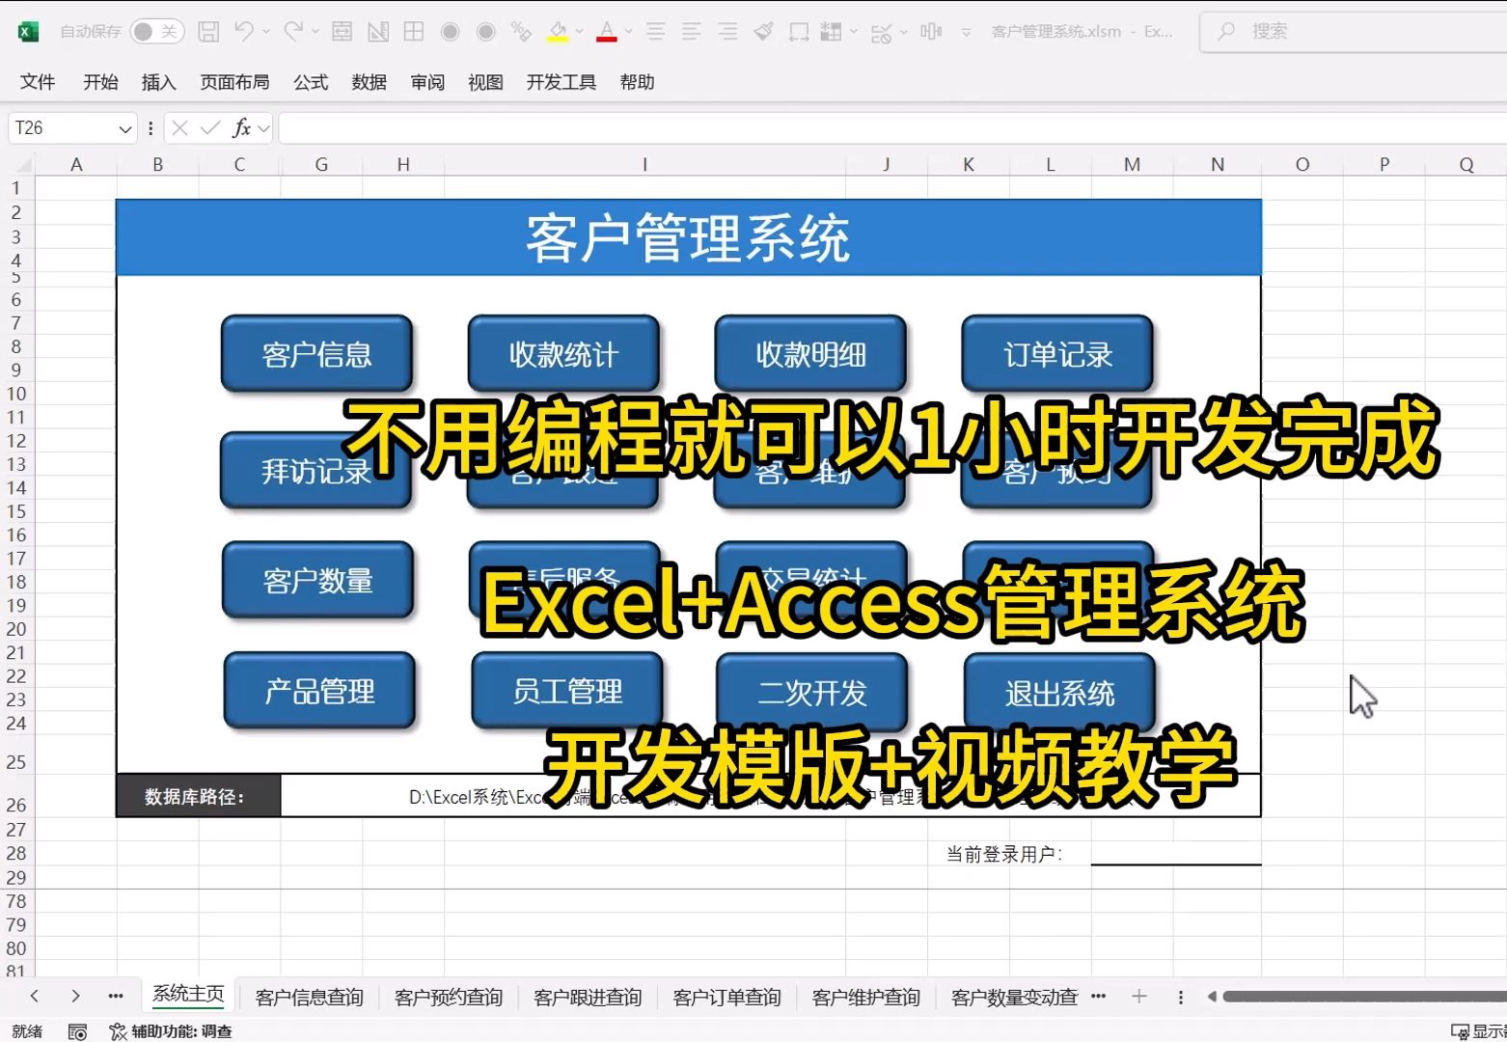Switch to the 客户维护查询 sheet tab
The height and width of the screenshot is (1042, 1507).
[x=865, y=997]
